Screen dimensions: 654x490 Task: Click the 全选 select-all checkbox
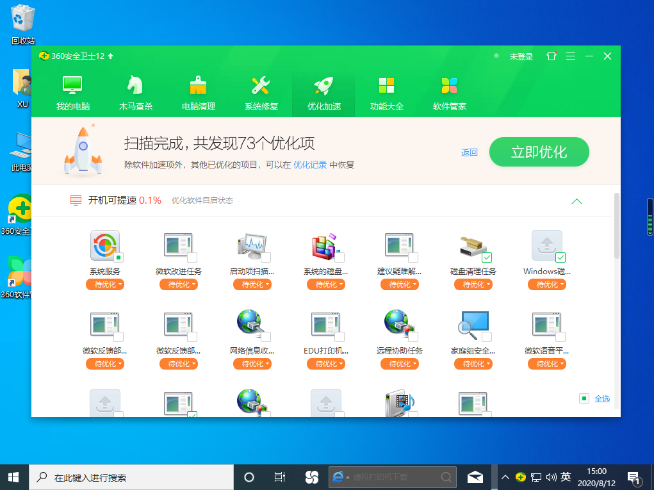(584, 398)
